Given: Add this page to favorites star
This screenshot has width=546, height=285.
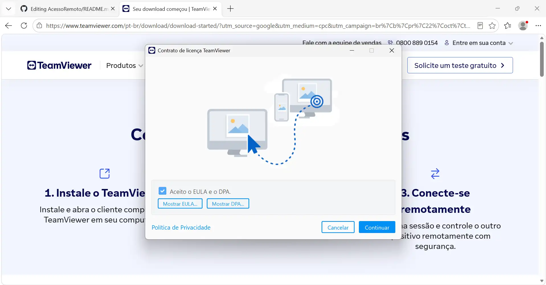Looking at the screenshot, I should (492, 26).
